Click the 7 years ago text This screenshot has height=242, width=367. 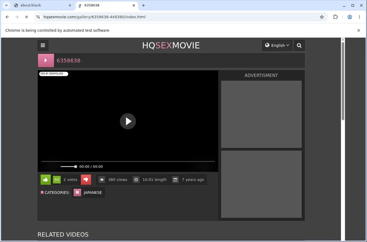pos(193,180)
